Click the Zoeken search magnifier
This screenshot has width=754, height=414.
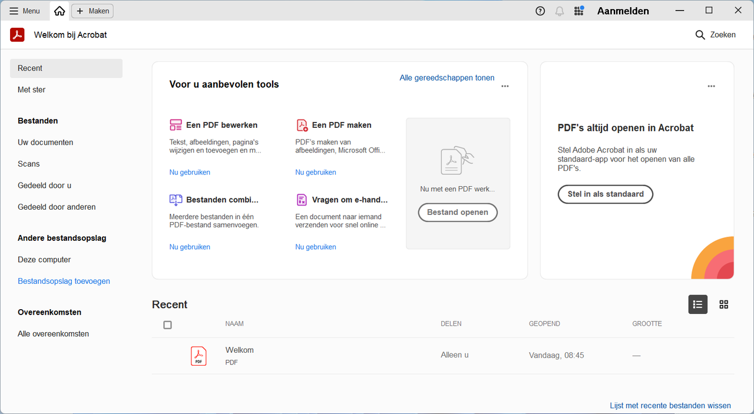(700, 35)
